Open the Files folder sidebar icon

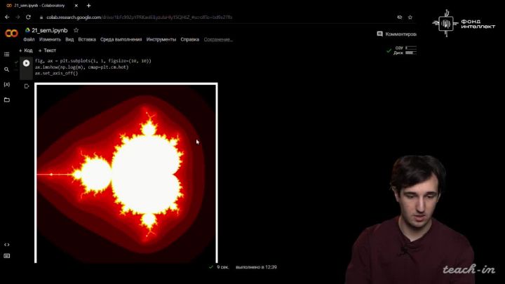coord(7,100)
